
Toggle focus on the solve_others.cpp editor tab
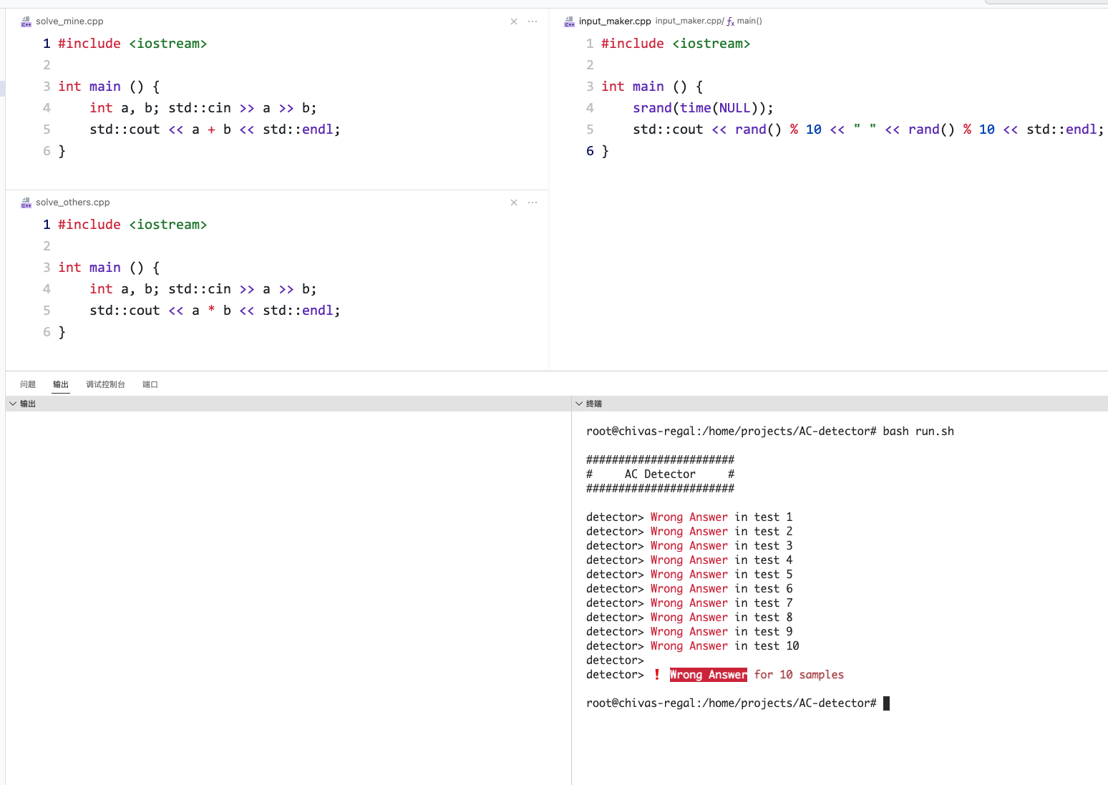73,203
